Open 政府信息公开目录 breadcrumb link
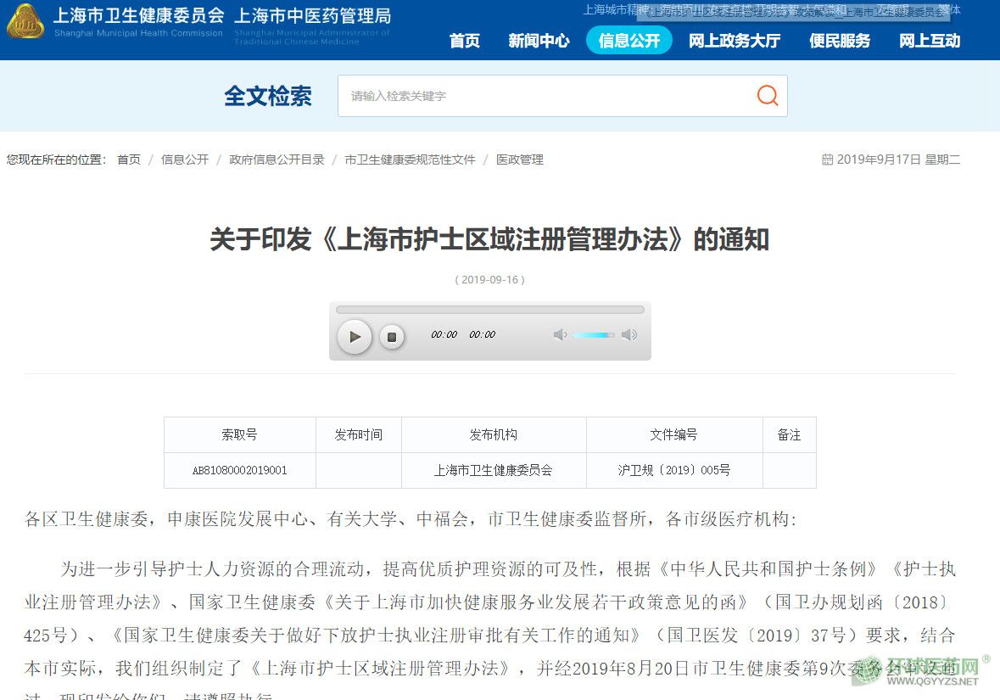This screenshot has width=1000, height=700. click(x=277, y=160)
